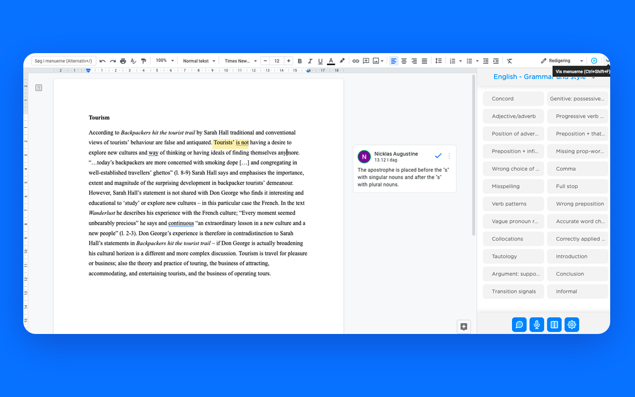Run spelling and grammar check

tap(133, 61)
